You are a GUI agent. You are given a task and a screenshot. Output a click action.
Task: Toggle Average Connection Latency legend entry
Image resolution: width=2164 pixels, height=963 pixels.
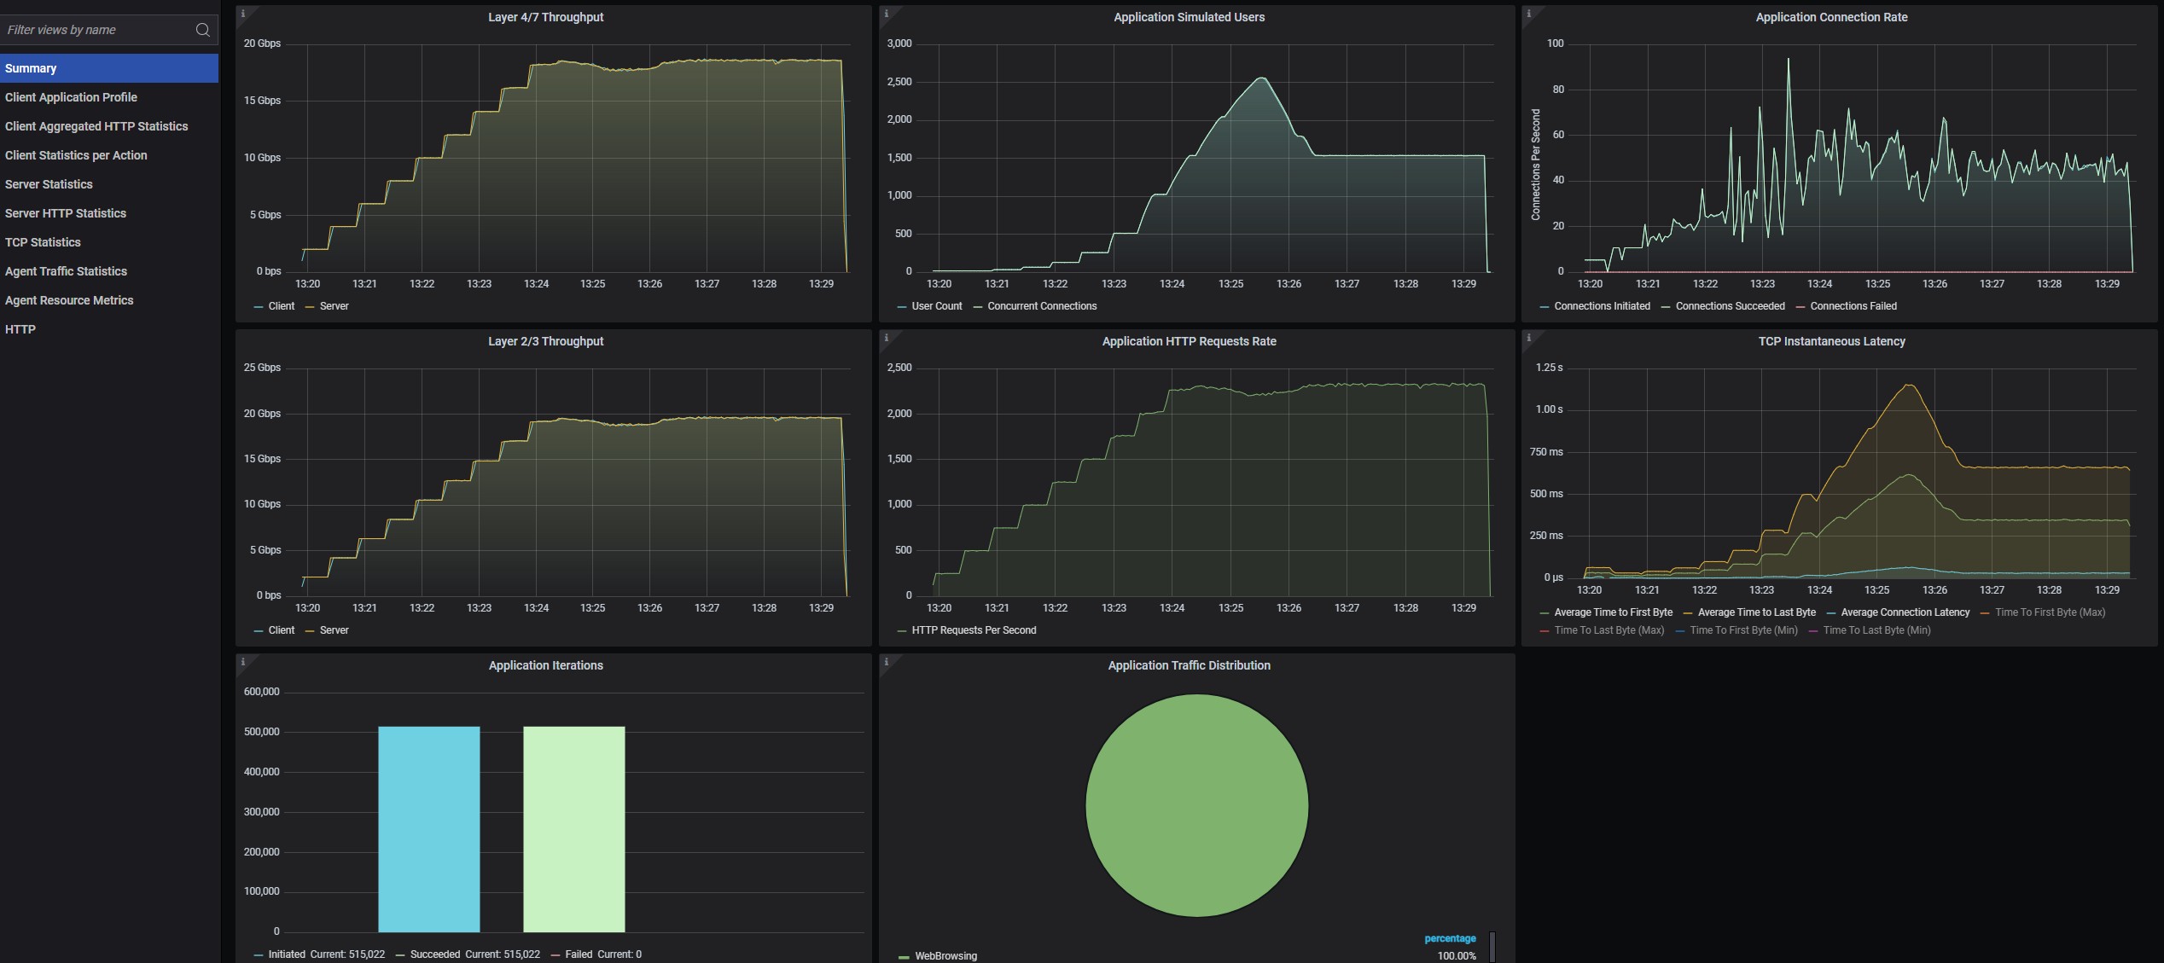(1905, 612)
